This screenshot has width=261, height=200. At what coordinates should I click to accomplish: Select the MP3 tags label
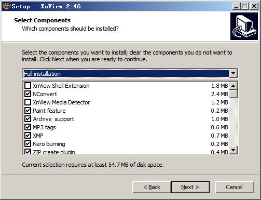click(44, 127)
